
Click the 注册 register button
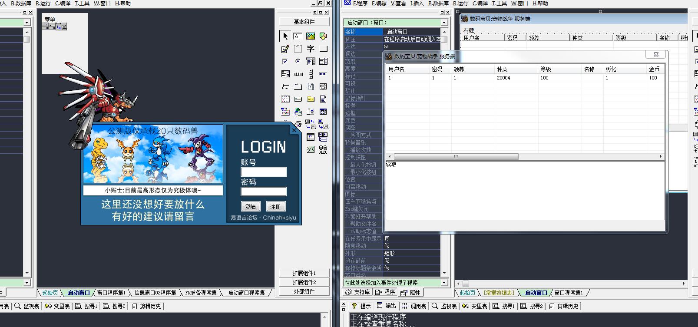(275, 206)
